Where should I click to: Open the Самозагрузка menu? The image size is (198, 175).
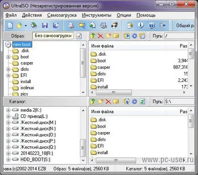point(62,15)
